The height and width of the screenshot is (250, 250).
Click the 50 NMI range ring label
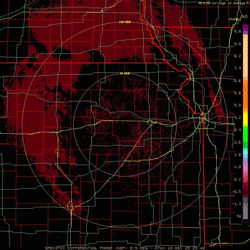click(x=125, y=73)
